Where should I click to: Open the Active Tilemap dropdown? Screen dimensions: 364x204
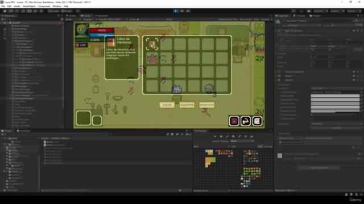pyautogui.click(x=242, y=141)
